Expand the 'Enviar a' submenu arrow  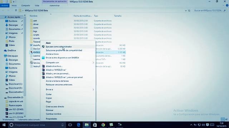coord(93,90)
